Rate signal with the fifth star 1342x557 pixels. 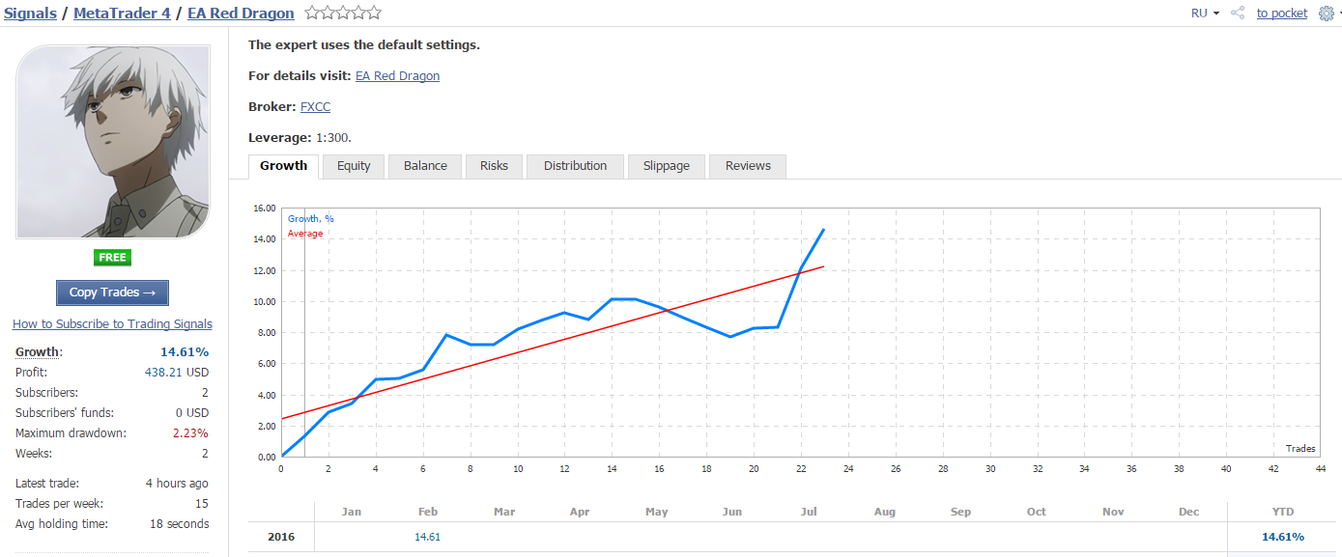pyautogui.click(x=374, y=14)
